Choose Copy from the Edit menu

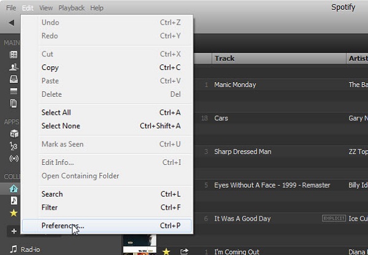click(x=50, y=67)
